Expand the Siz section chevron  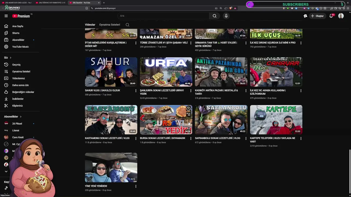(x=10, y=58)
